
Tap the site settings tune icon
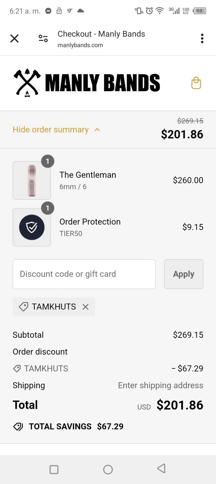pyautogui.click(x=43, y=39)
